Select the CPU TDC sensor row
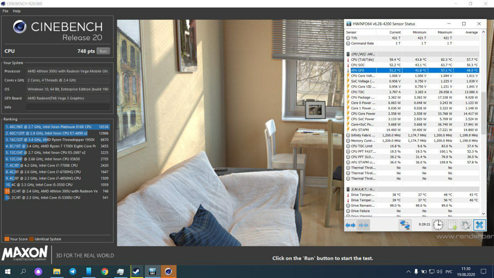Image resolution: width=494 pixels, height=278 pixels. [412, 92]
